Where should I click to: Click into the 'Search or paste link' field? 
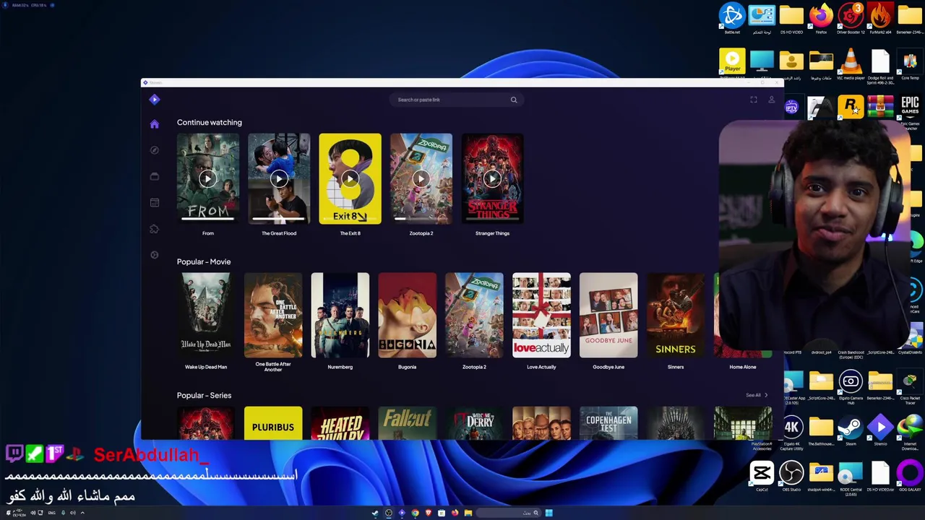click(x=456, y=100)
